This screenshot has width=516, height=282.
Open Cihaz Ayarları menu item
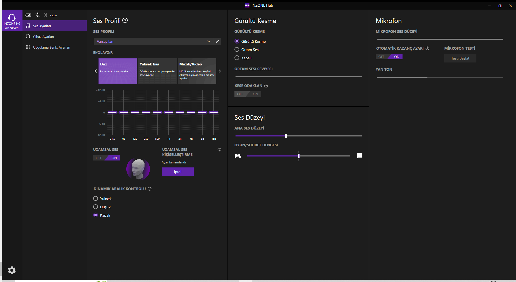55,37
